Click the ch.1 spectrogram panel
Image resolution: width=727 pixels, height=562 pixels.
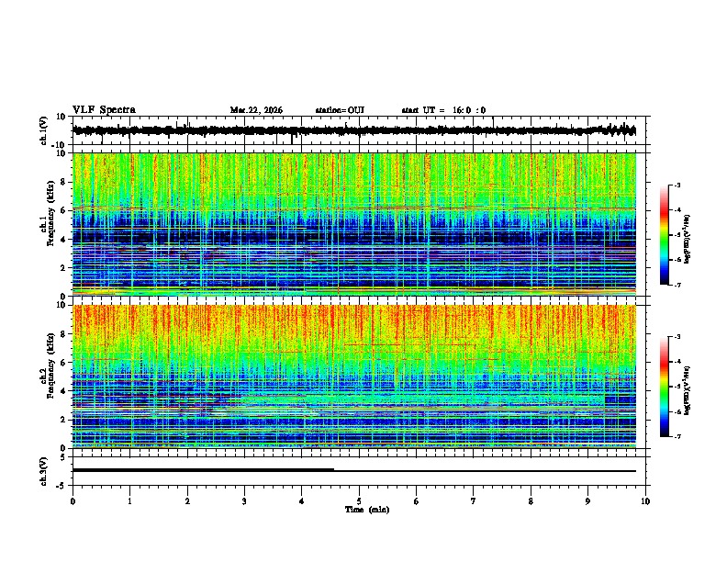(354, 224)
